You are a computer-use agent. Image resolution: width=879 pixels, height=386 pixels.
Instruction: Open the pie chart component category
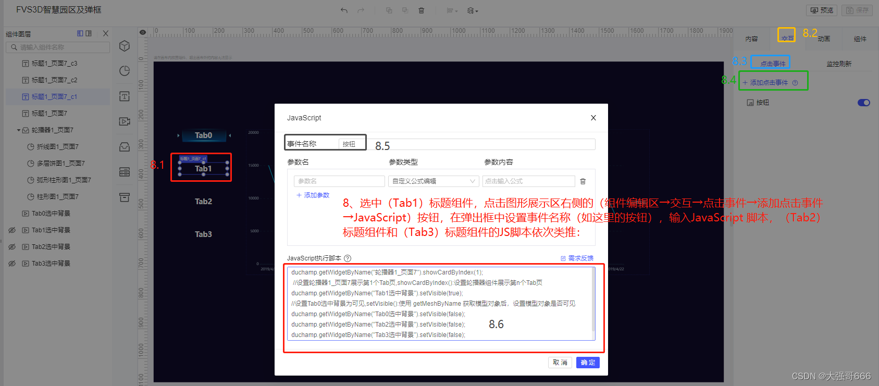pos(125,71)
